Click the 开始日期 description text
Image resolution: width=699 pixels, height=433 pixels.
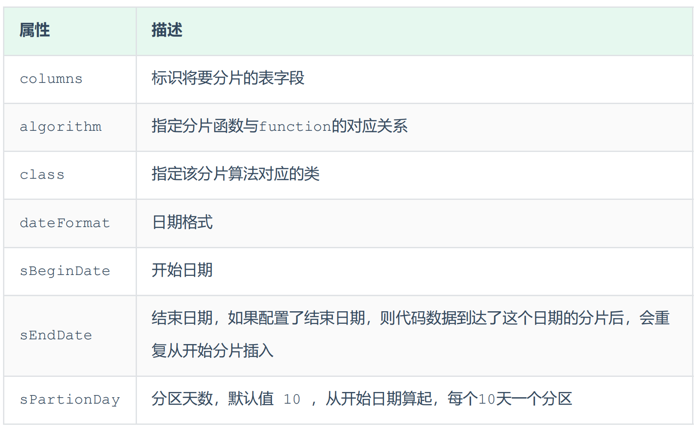tap(182, 271)
